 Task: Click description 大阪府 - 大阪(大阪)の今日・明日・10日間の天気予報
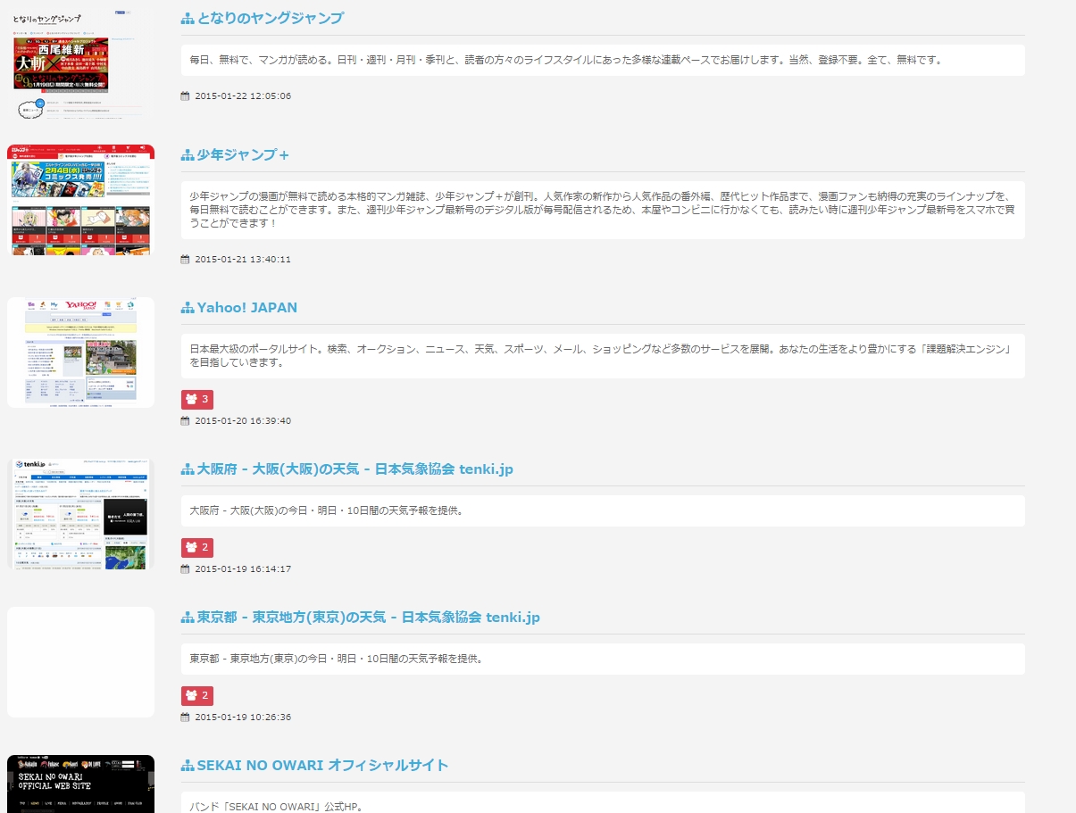pyautogui.click(x=603, y=510)
